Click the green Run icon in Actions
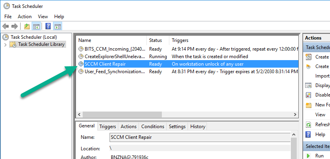This screenshot has height=159, width=330. 308,156
